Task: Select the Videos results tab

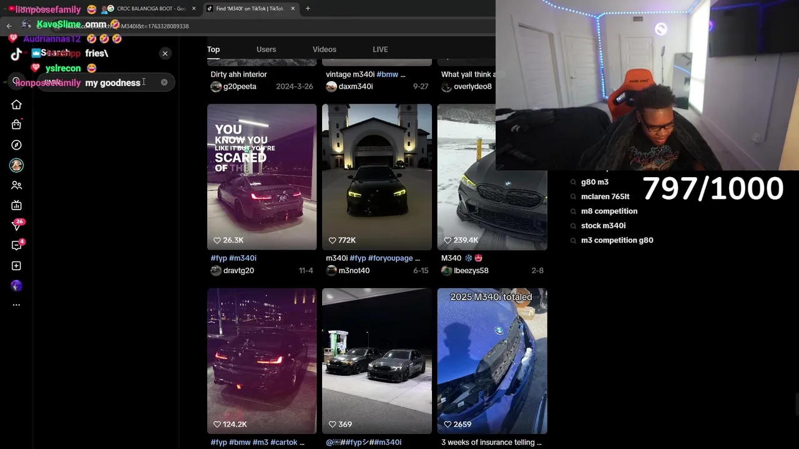Action: click(324, 49)
